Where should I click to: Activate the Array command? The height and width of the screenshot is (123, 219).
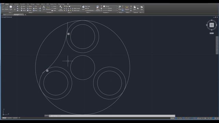pos(35,10)
